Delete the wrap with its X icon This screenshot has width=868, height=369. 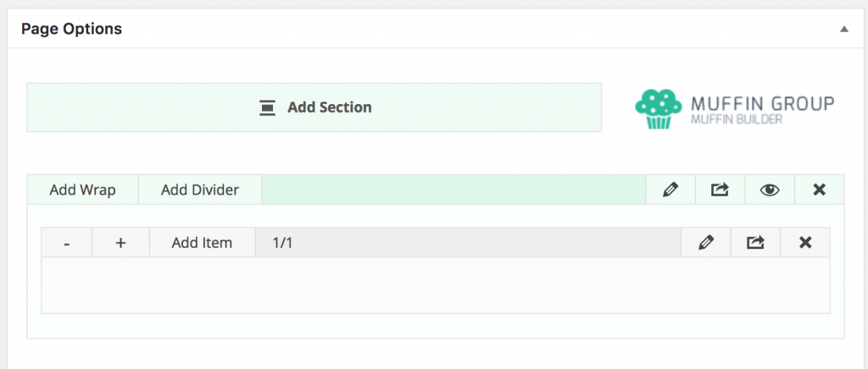tap(805, 243)
